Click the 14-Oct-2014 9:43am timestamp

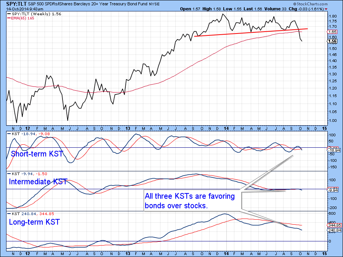tap(25, 9)
